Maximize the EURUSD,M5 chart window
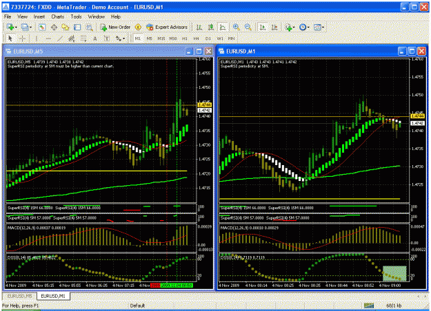Screen dimensions: 431x311 (199, 52)
